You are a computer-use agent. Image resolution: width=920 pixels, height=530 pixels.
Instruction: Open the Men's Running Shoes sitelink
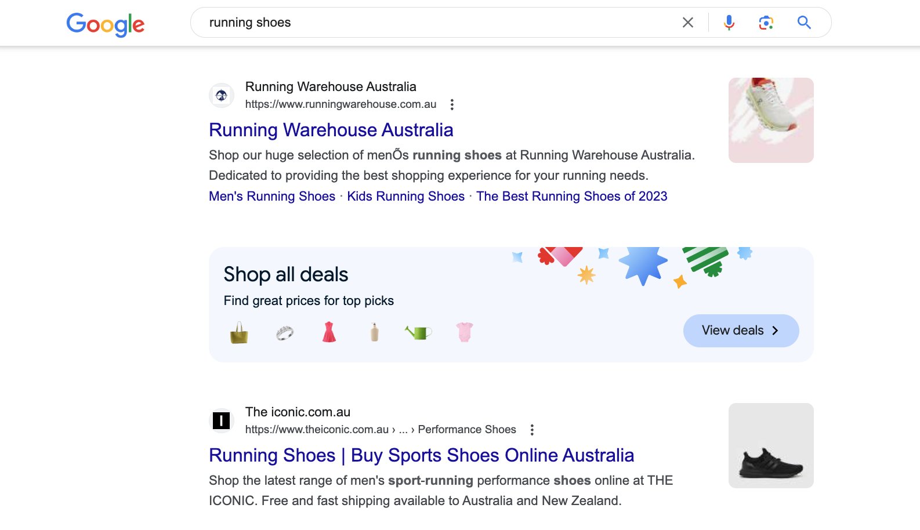coord(271,196)
